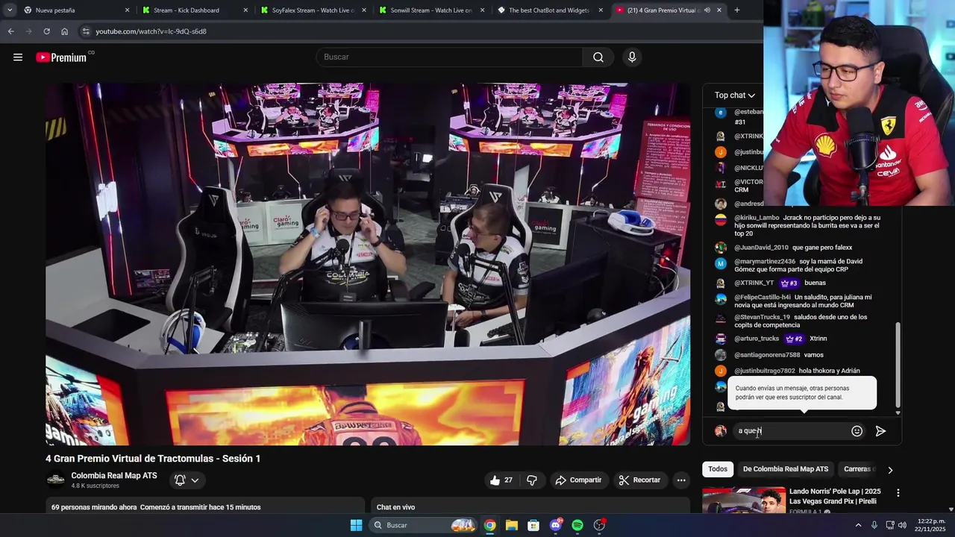
Task: Click the Compartir share button
Action: [578, 480]
